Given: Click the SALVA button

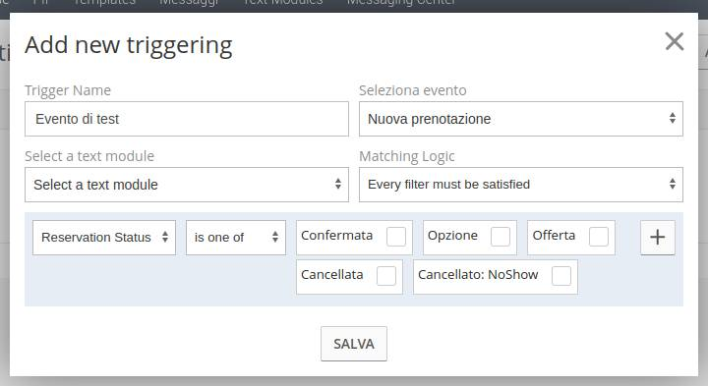Looking at the screenshot, I should pyautogui.click(x=354, y=344).
